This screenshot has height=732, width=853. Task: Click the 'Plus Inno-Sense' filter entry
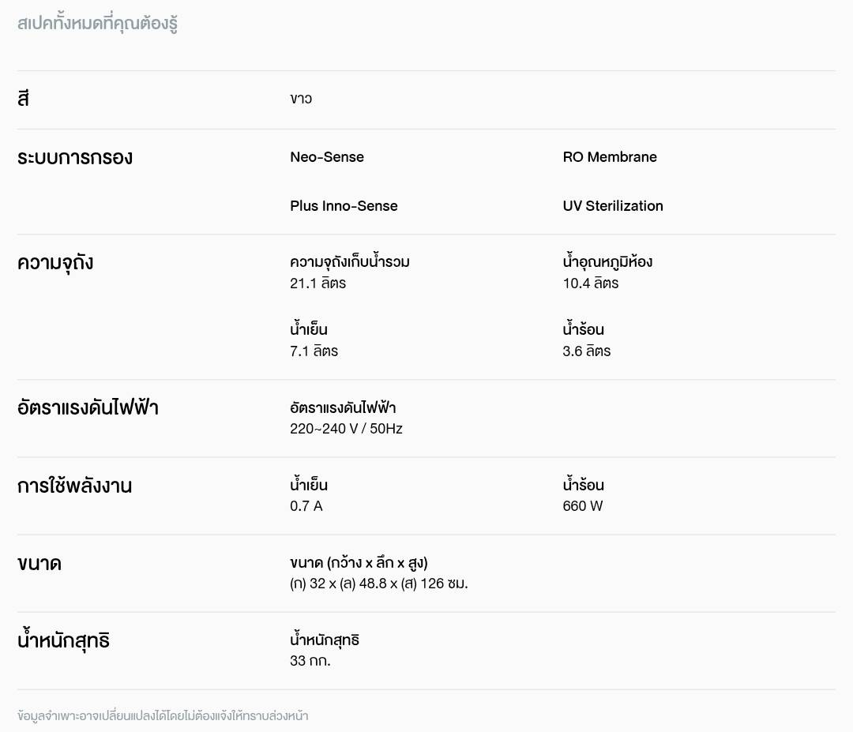tap(344, 206)
